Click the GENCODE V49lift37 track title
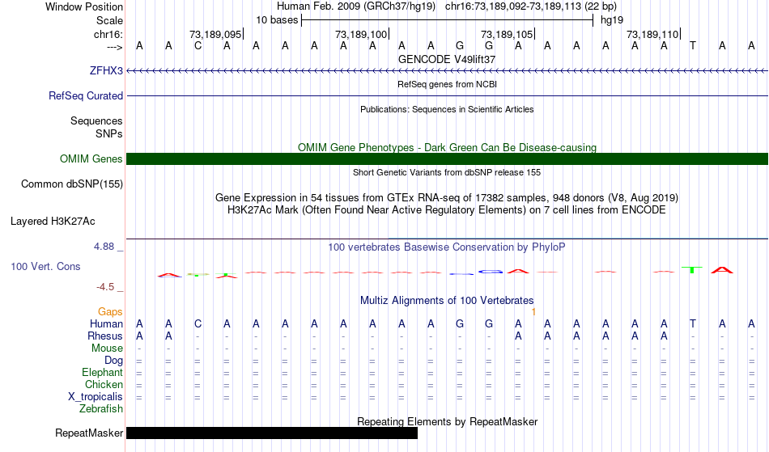The width and height of the screenshot is (769, 452). tap(447, 59)
